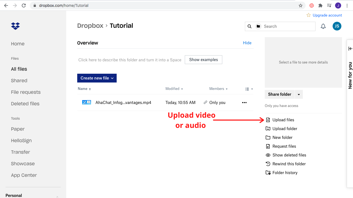Image resolution: width=353 pixels, height=198 pixels.
Task: Bookmark this page with the star icon
Action: click(x=301, y=5)
